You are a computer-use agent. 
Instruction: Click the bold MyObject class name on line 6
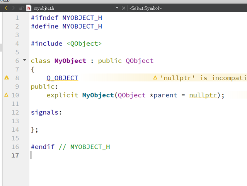[70, 61]
